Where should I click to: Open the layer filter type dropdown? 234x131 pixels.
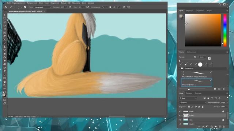click(188, 98)
